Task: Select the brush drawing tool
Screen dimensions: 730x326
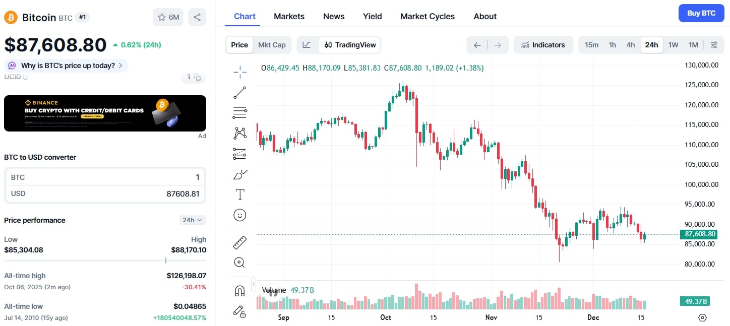Action: [240, 174]
